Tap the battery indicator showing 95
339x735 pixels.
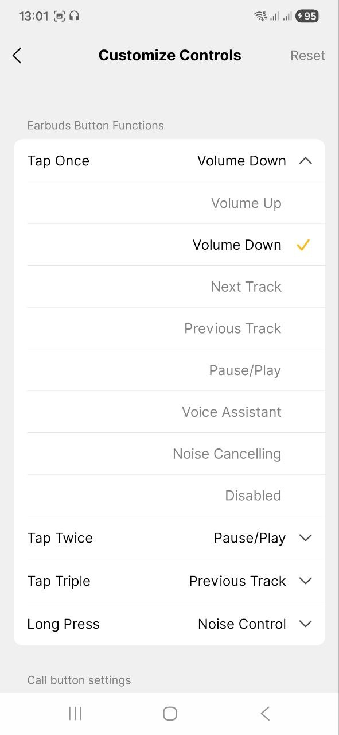pos(307,16)
